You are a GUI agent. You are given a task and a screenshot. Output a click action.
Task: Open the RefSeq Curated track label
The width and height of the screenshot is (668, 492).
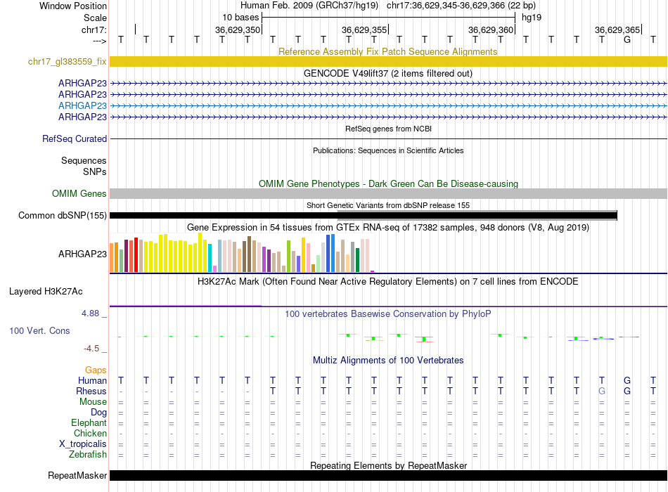74,139
